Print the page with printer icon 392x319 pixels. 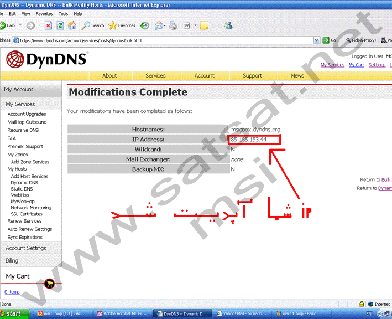point(173,25)
